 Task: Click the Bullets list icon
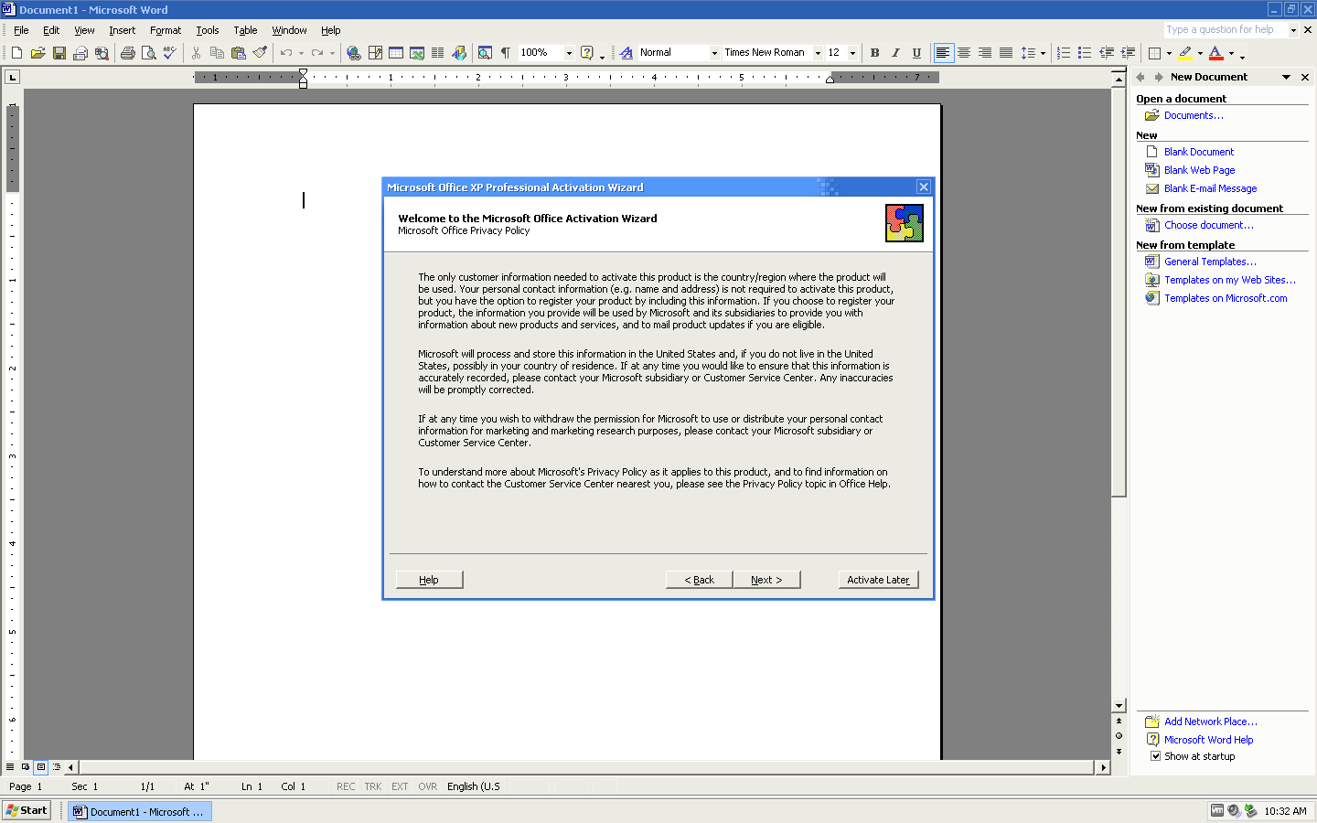(1085, 53)
